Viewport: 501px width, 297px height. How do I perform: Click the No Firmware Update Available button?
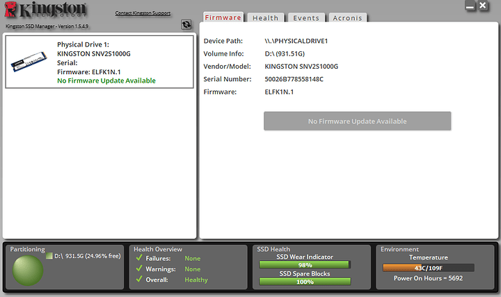coord(357,121)
